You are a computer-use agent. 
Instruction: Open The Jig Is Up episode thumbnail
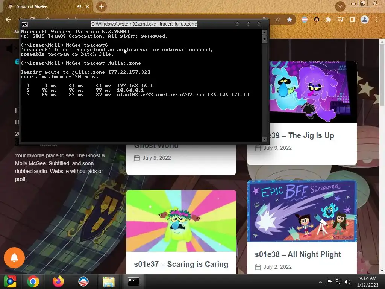[x=313, y=92]
